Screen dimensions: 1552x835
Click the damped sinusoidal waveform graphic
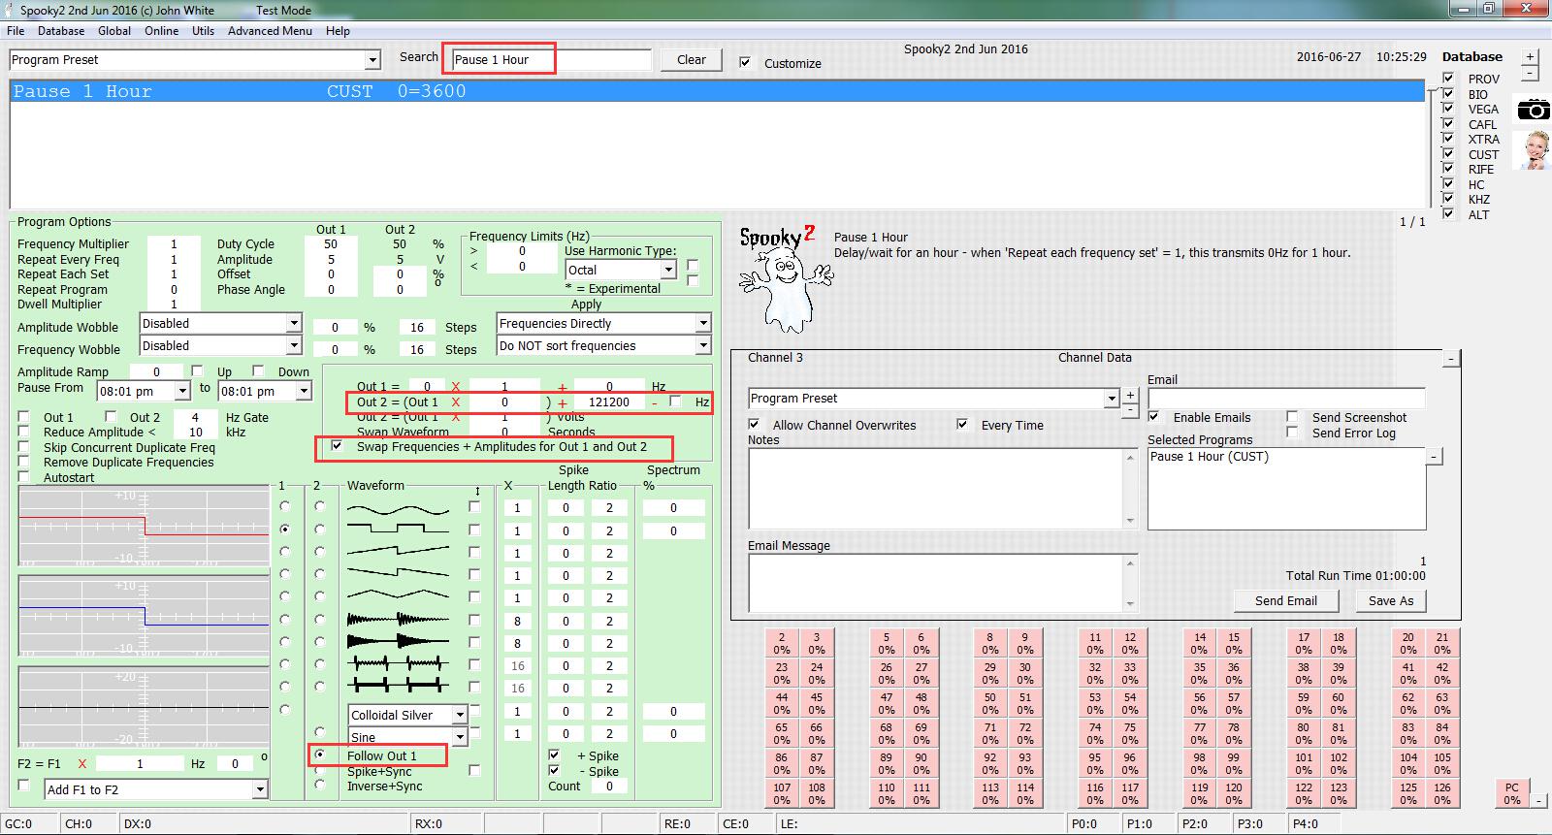click(398, 620)
